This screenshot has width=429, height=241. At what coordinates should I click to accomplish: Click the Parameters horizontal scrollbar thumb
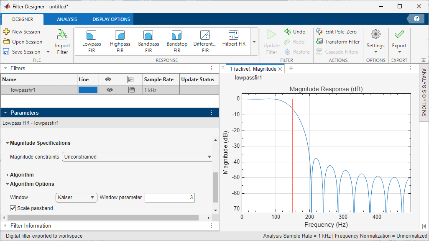pyautogui.click(x=103, y=218)
